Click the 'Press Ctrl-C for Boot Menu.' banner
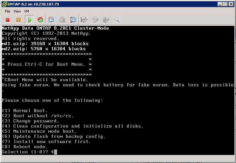 point(47,64)
